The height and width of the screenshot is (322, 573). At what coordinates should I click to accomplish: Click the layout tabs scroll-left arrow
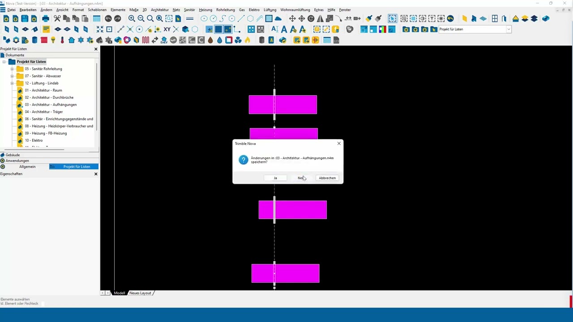[x=103, y=293]
